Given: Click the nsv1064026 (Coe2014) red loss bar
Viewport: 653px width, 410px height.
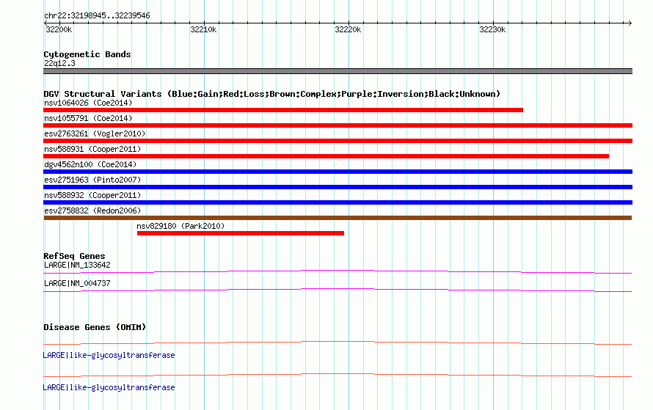Looking at the screenshot, I should point(283,110).
